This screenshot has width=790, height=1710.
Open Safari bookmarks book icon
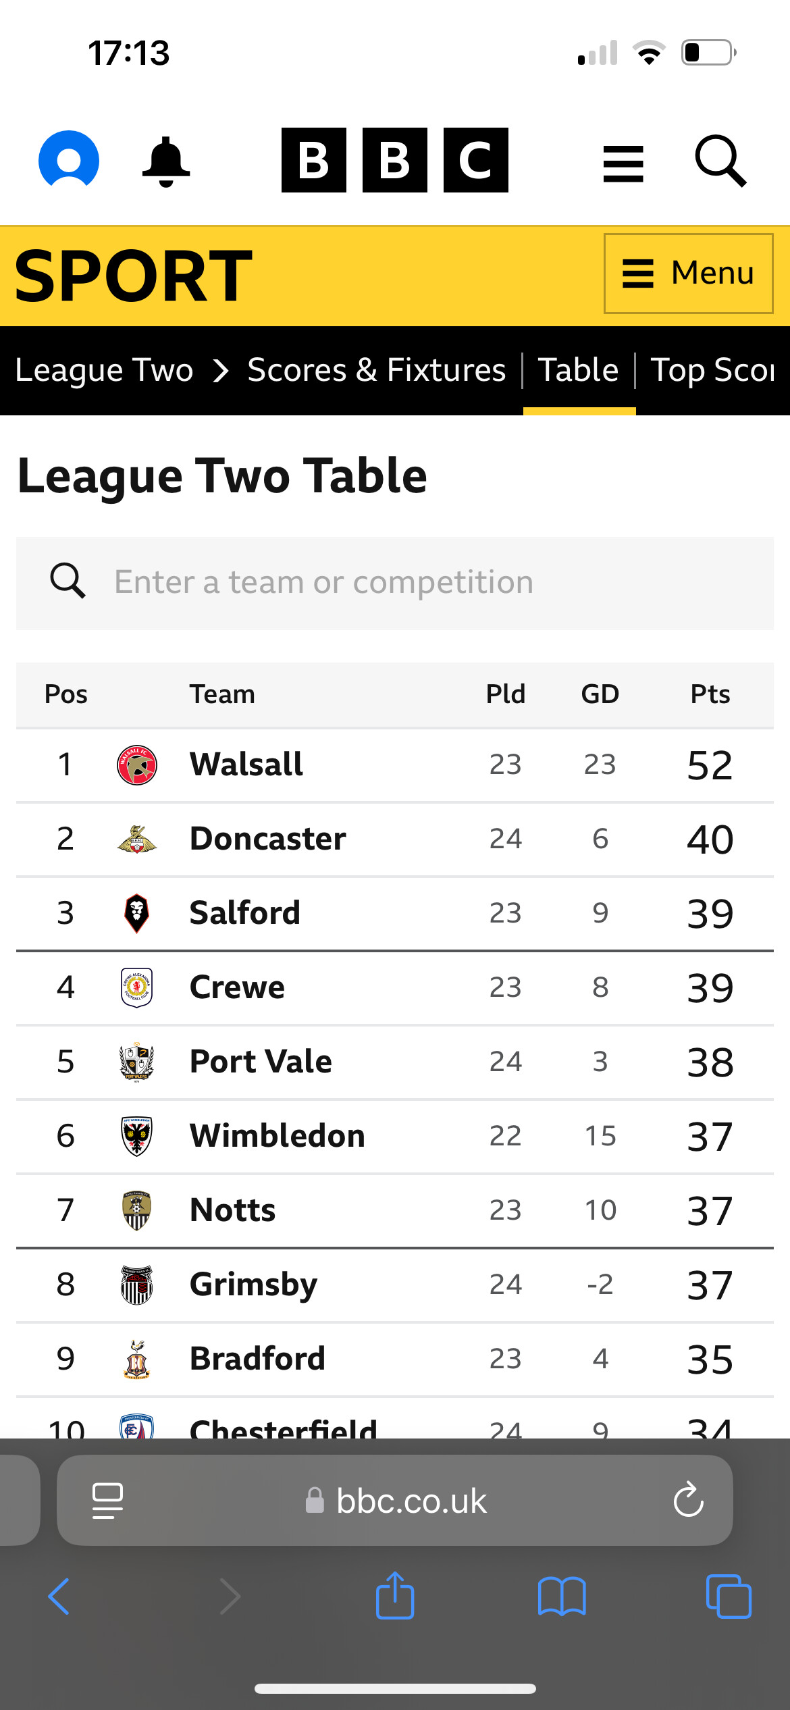[x=562, y=1597]
